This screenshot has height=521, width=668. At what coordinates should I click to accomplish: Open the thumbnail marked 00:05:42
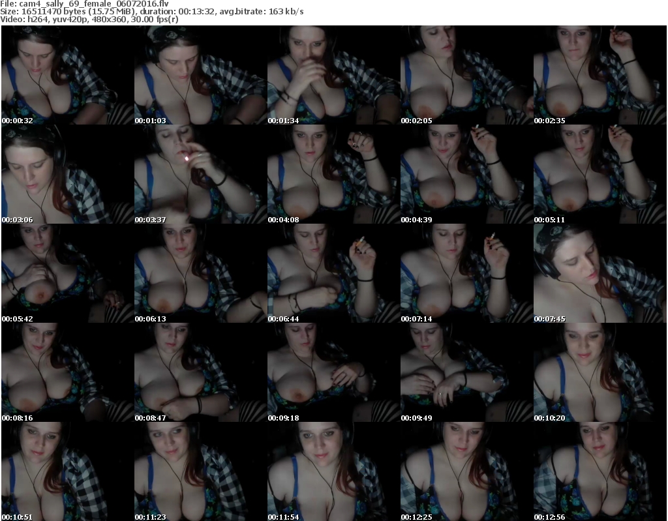[67, 273]
